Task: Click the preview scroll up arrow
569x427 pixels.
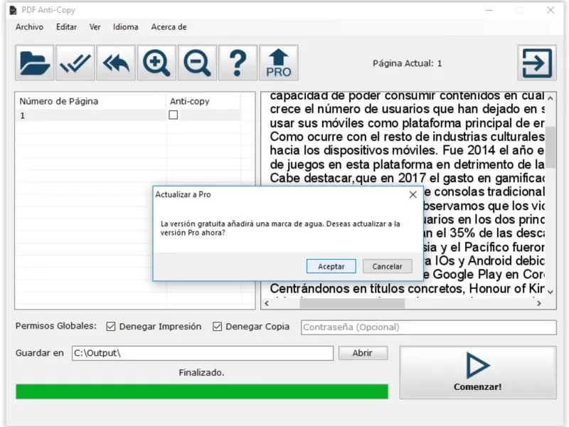Action: (551, 98)
